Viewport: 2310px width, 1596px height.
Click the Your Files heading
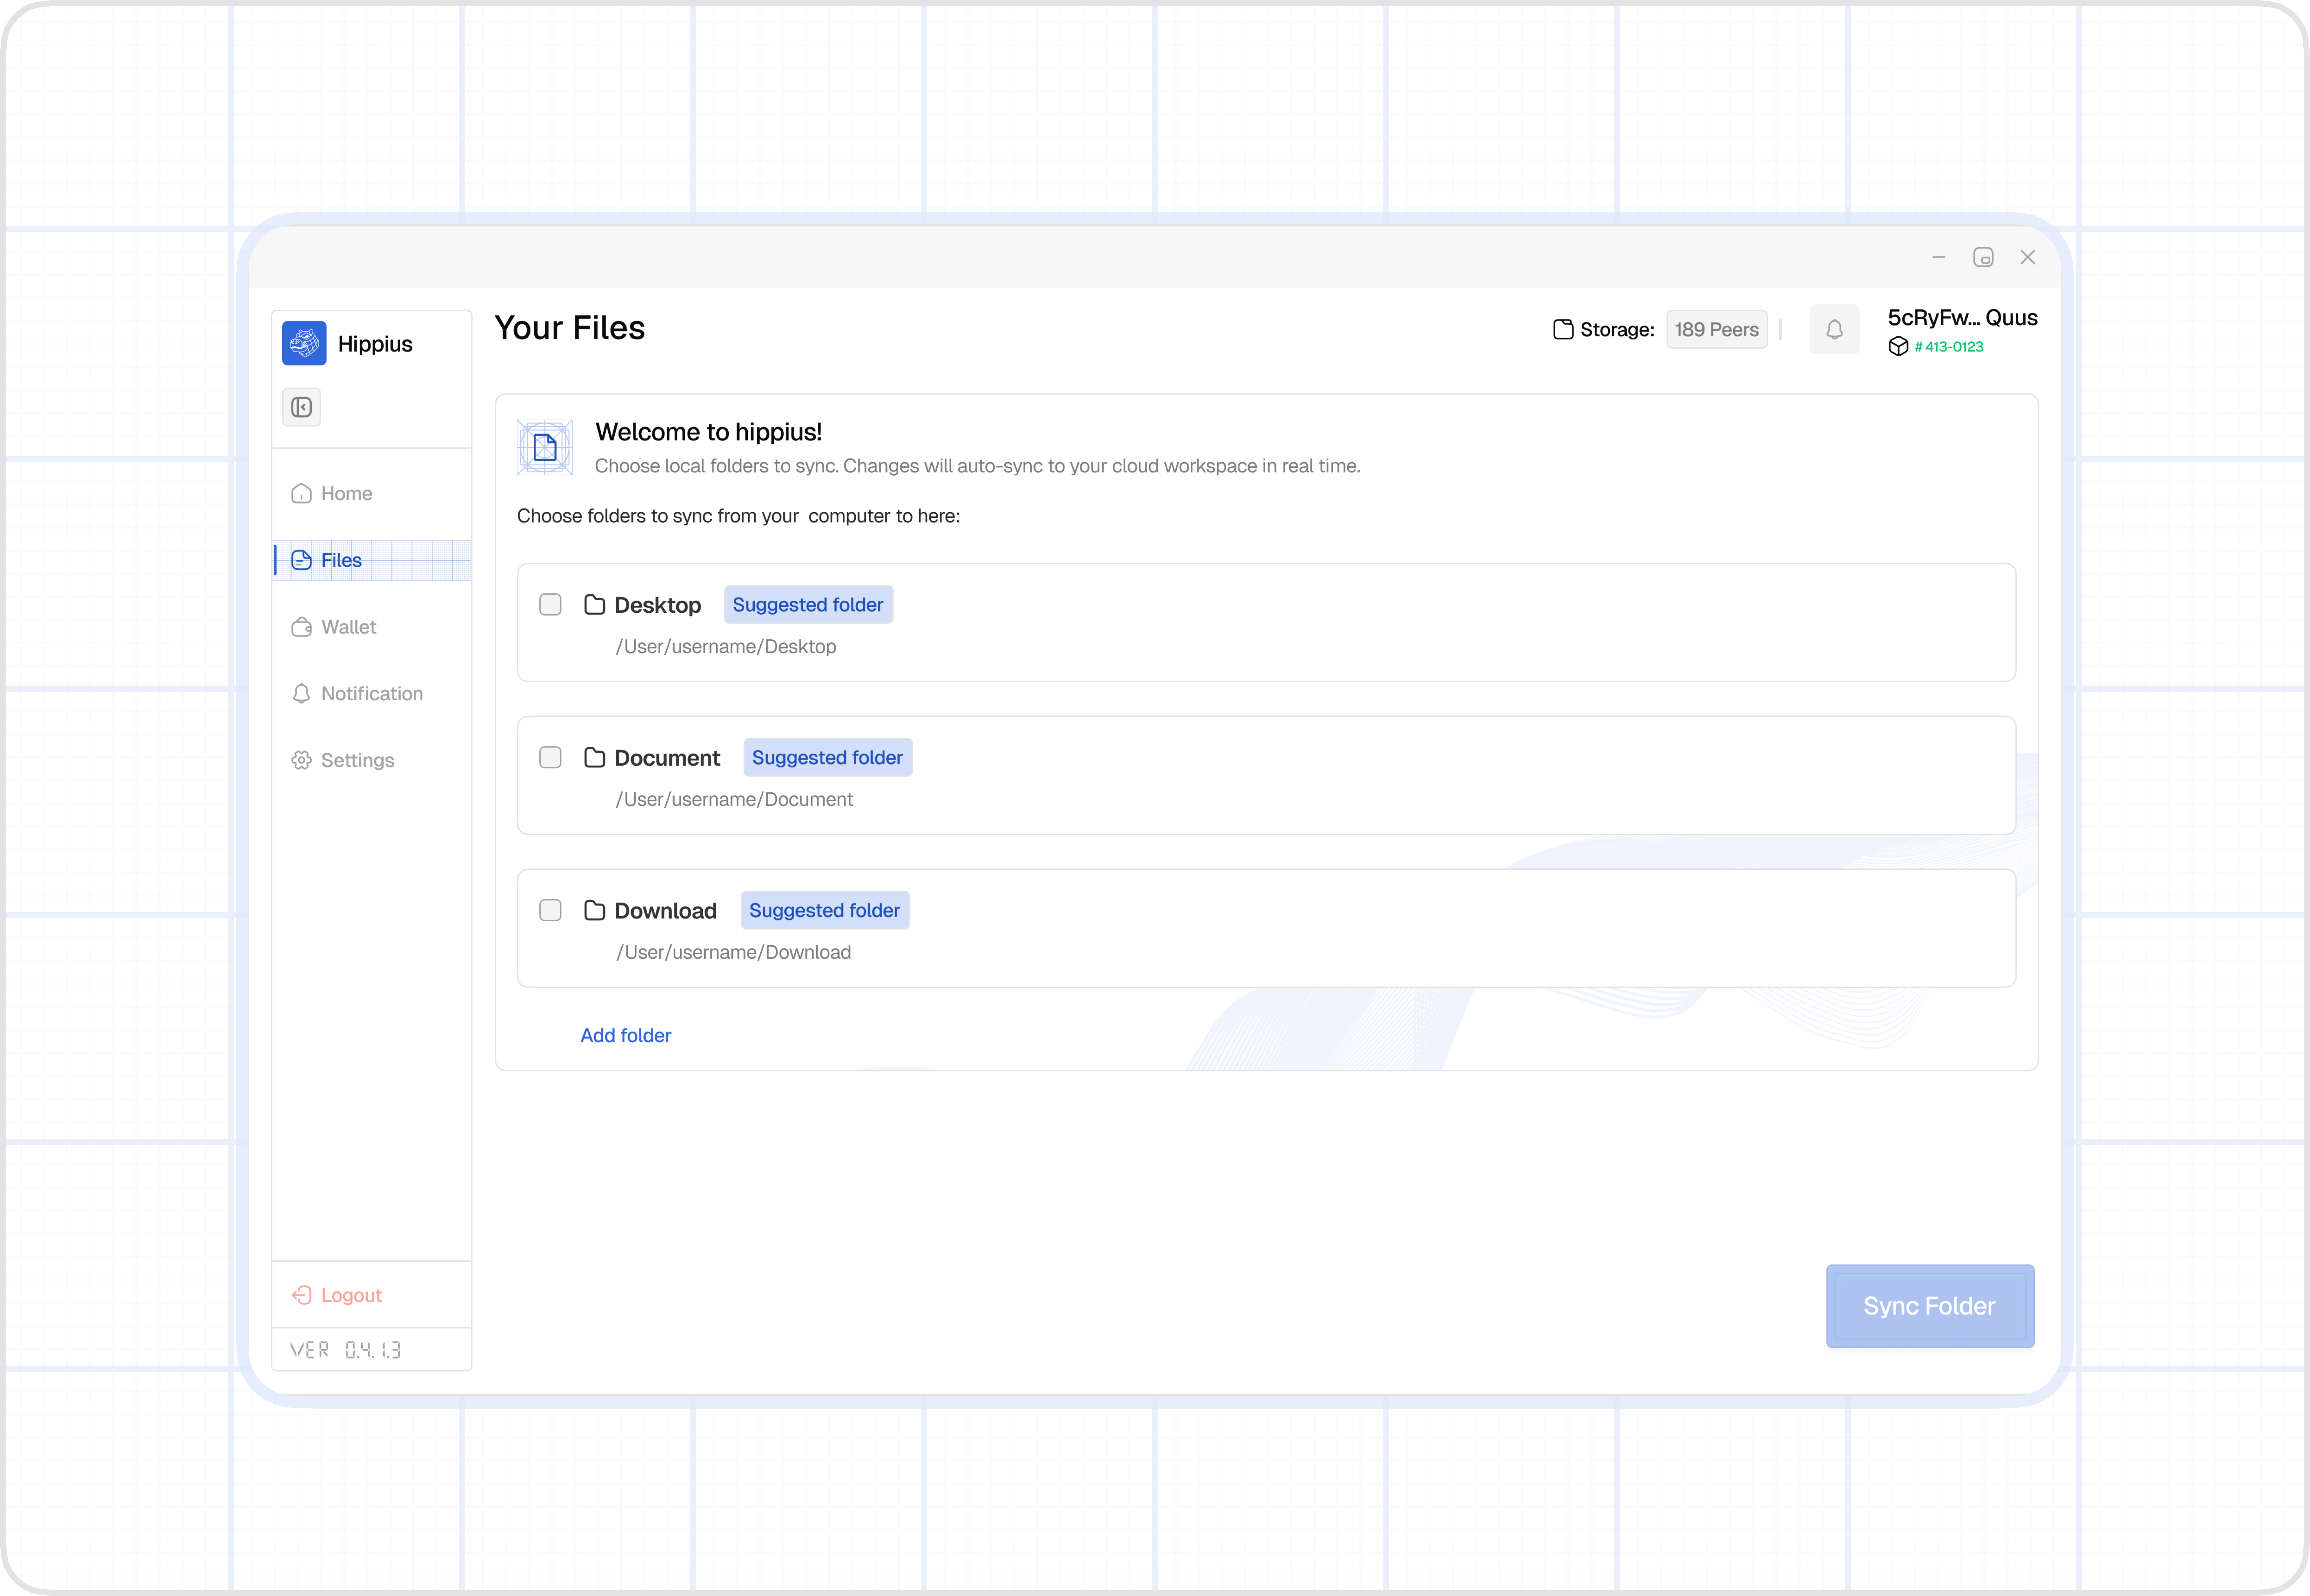[570, 328]
